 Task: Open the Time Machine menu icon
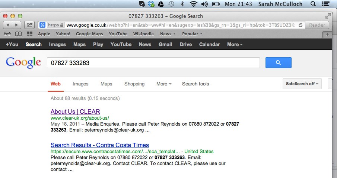[171, 4]
